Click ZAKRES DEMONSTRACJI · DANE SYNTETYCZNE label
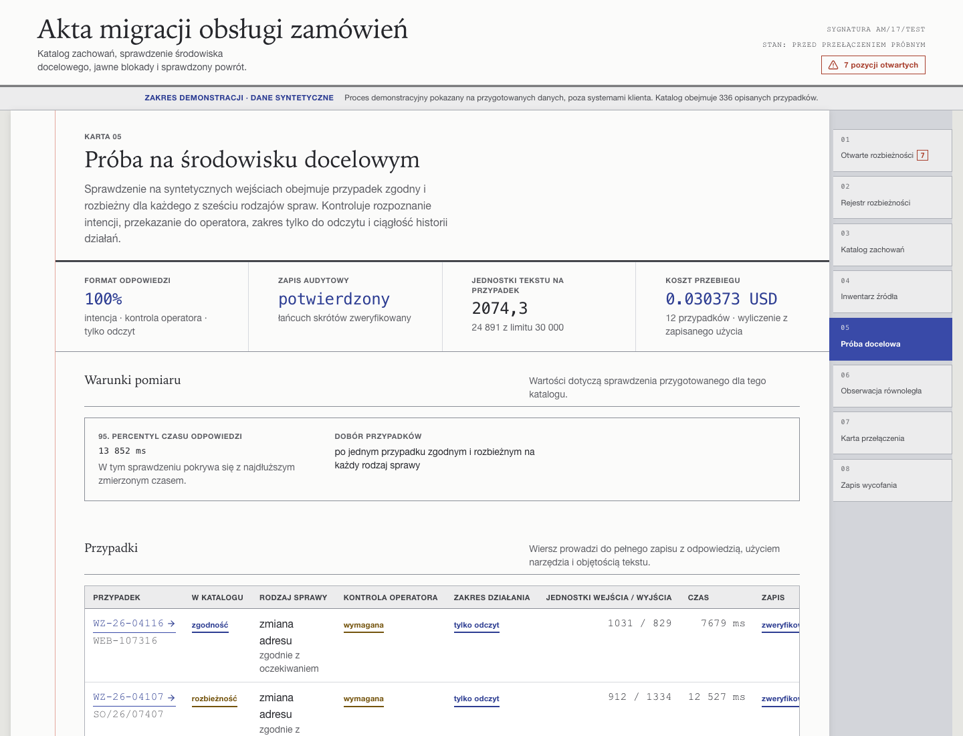The image size is (963, 736). pyautogui.click(x=239, y=98)
